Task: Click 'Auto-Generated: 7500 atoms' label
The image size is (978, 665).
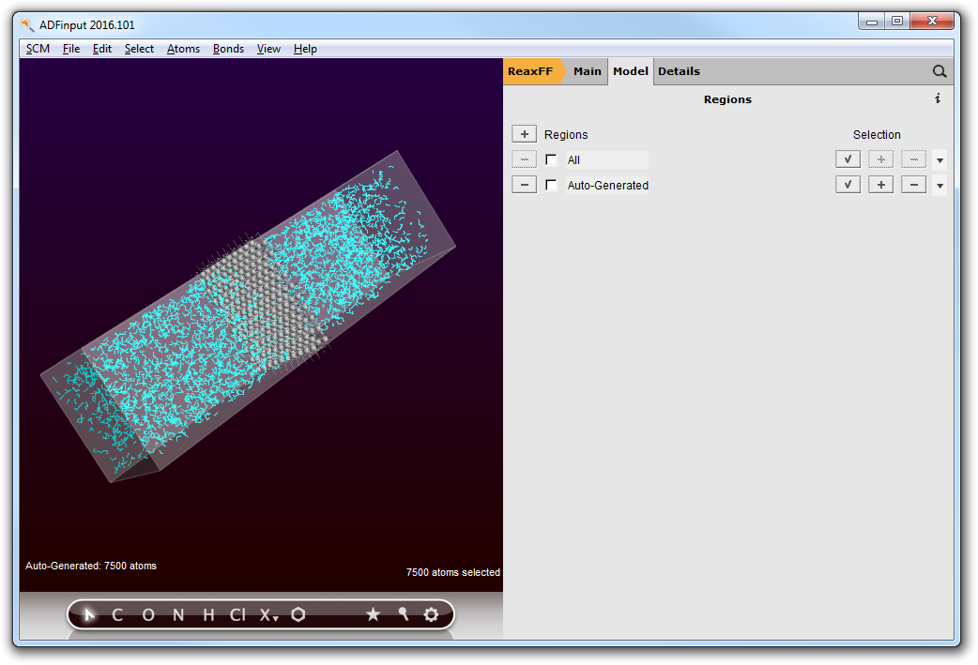Action: click(x=91, y=566)
